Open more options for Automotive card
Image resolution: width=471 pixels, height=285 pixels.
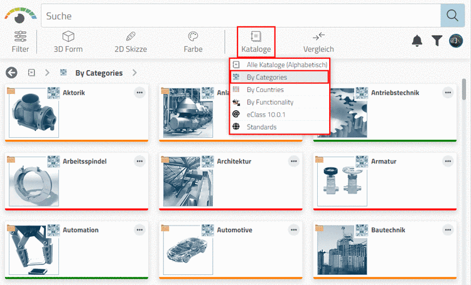294,230
